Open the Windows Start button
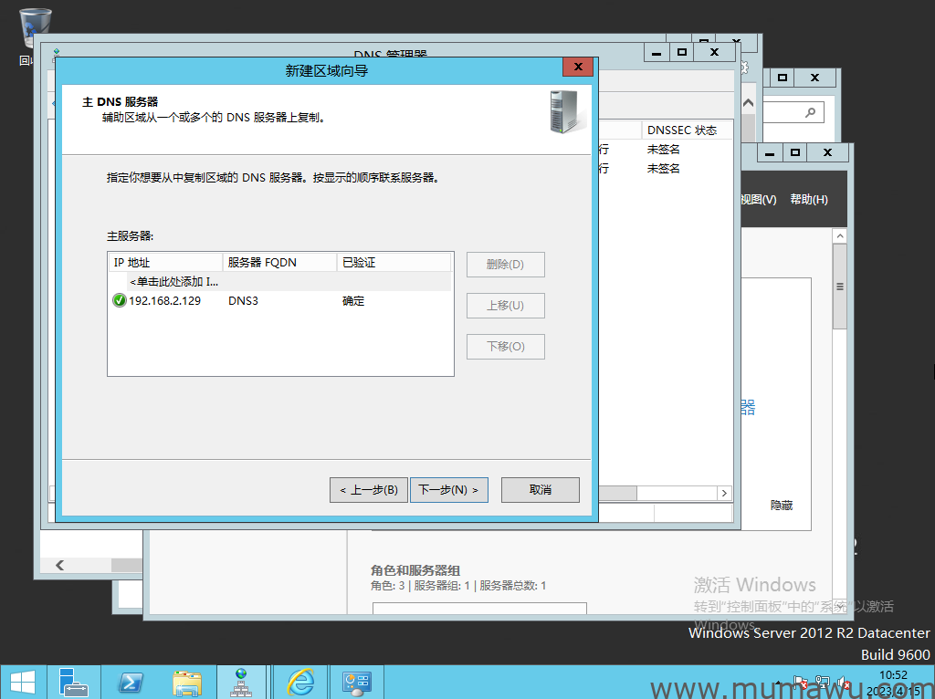This screenshot has height=699, width=935. [22, 682]
